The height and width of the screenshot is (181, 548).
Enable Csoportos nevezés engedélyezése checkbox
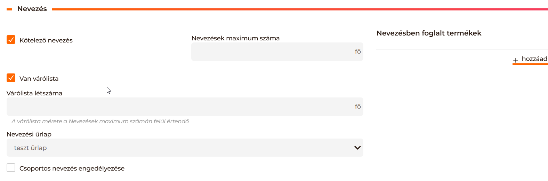click(x=11, y=168)
